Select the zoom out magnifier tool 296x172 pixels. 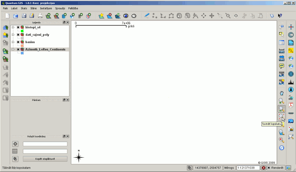[282, 109]
